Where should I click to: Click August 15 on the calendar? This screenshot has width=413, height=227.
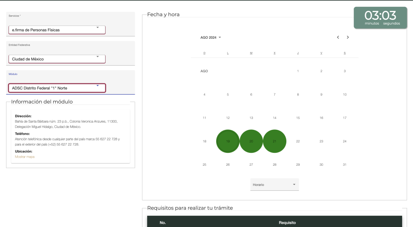point(298,118)
